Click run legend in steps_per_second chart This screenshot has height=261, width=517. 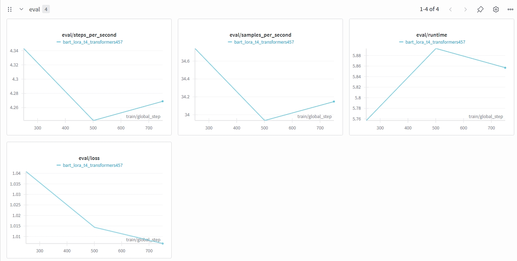tap(92, 42)
